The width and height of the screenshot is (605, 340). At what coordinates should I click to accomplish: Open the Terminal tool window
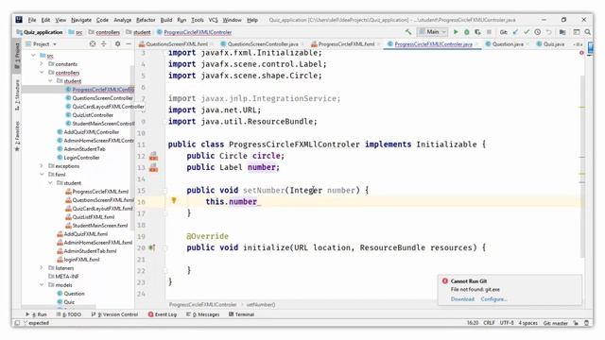pos(241,314)
